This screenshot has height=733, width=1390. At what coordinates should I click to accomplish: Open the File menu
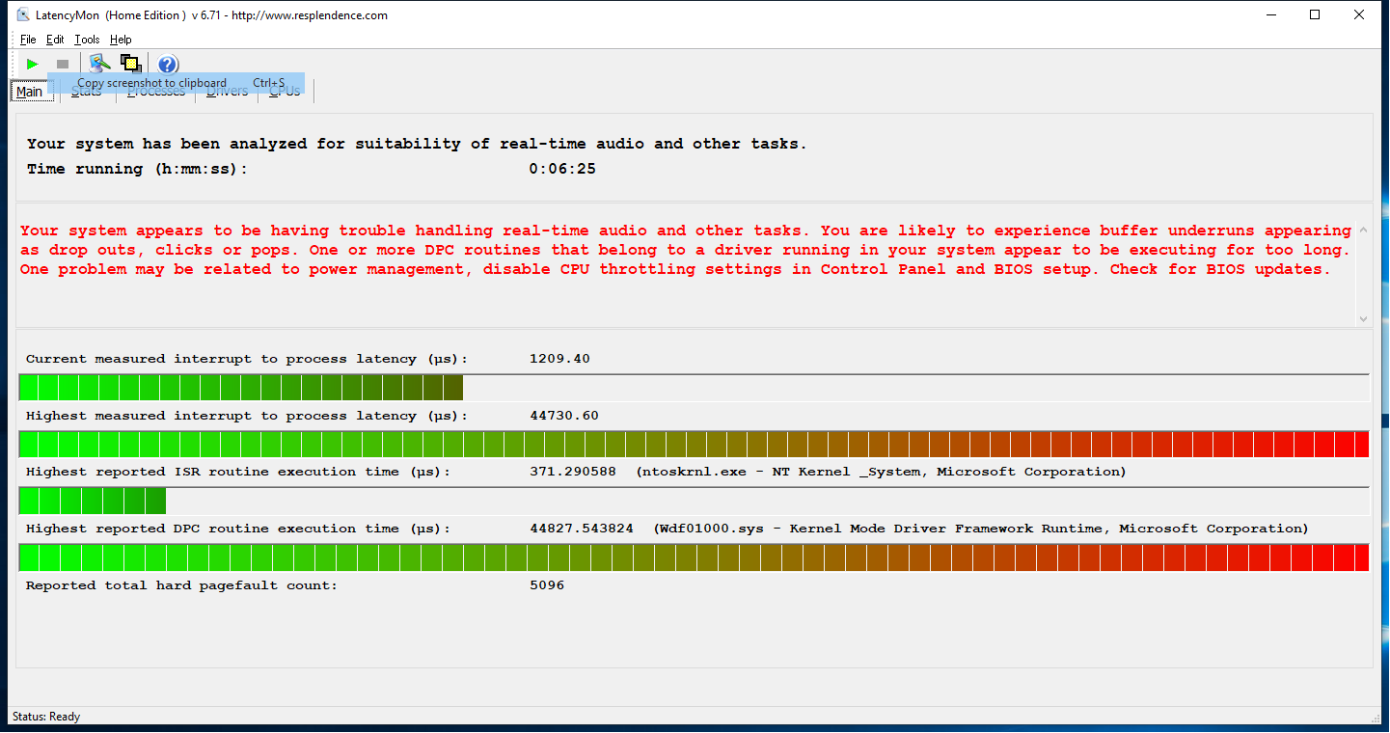[x=28, y=40]
